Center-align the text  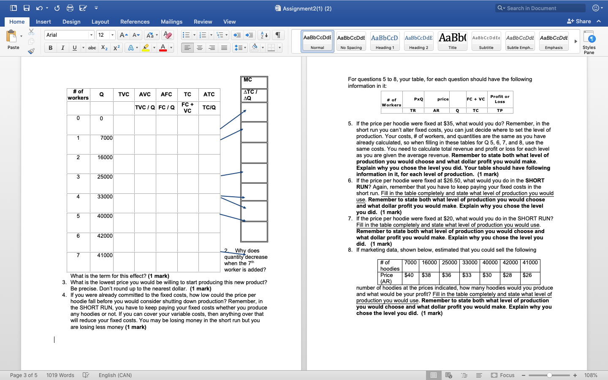tap(200, 48)
